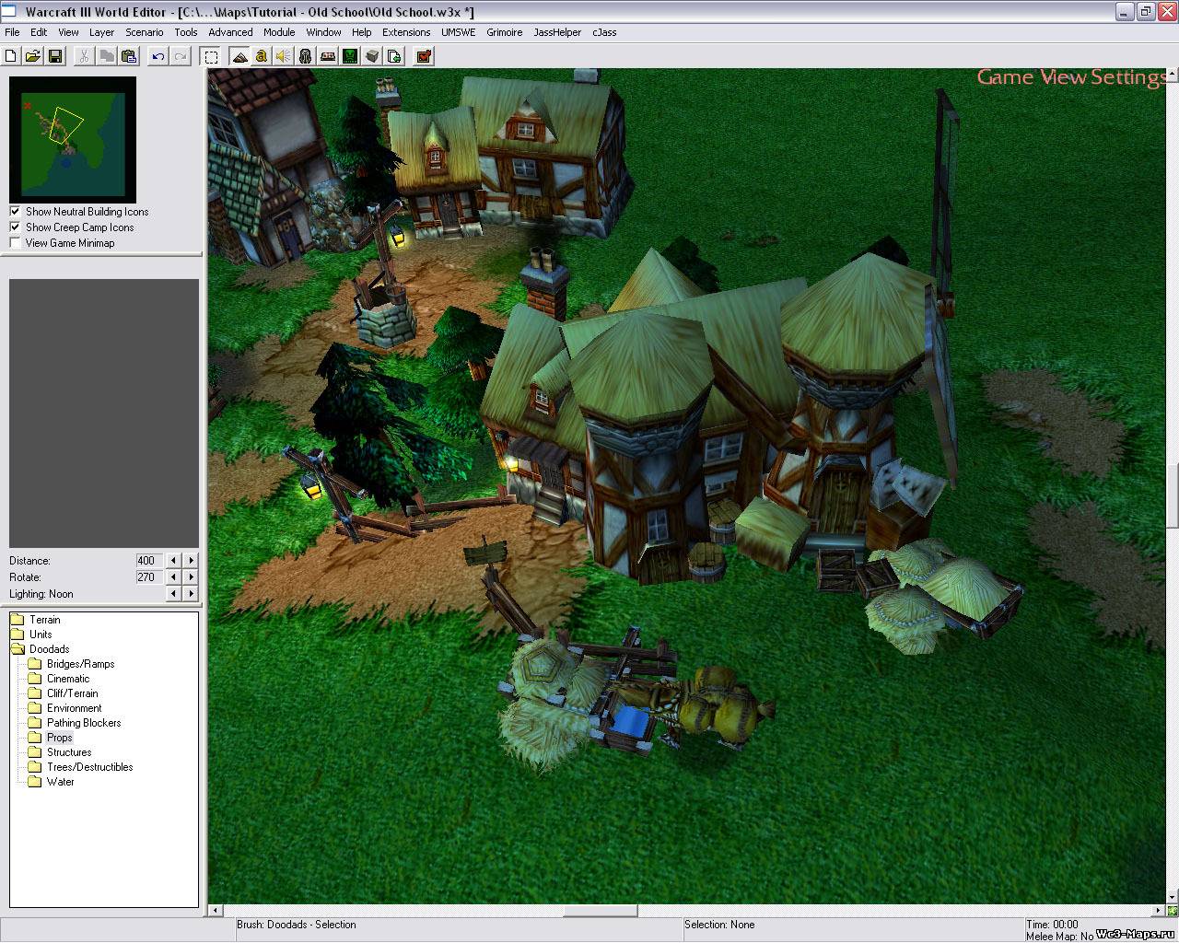Enable View Game Minimap checkbox
1179x943 pixels.
(x=15, y=243)
